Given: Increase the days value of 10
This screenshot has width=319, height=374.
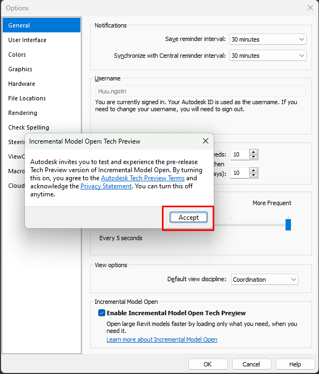Looking at the screenshot, I should pyautogui.click(x=253, y=170).
